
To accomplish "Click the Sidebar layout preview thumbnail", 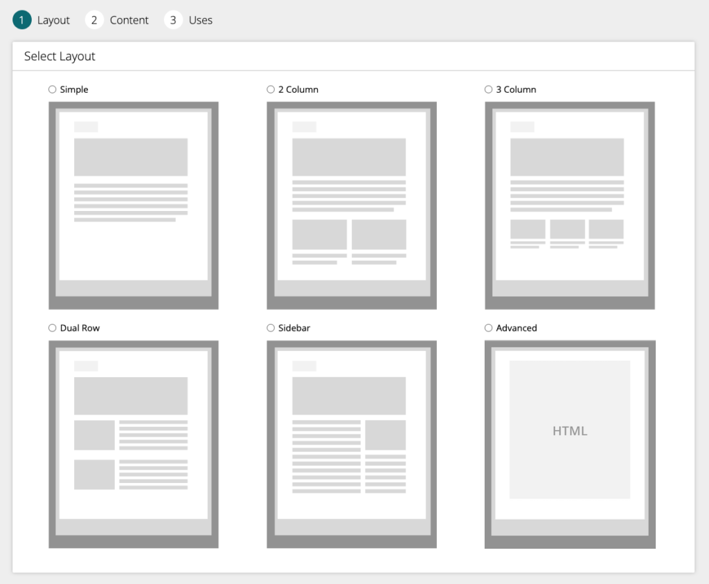I will coord(351,444).
